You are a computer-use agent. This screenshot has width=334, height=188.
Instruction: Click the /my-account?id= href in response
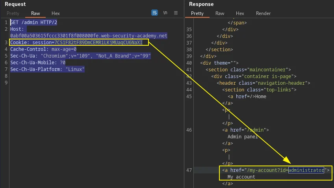pos(268,170)
